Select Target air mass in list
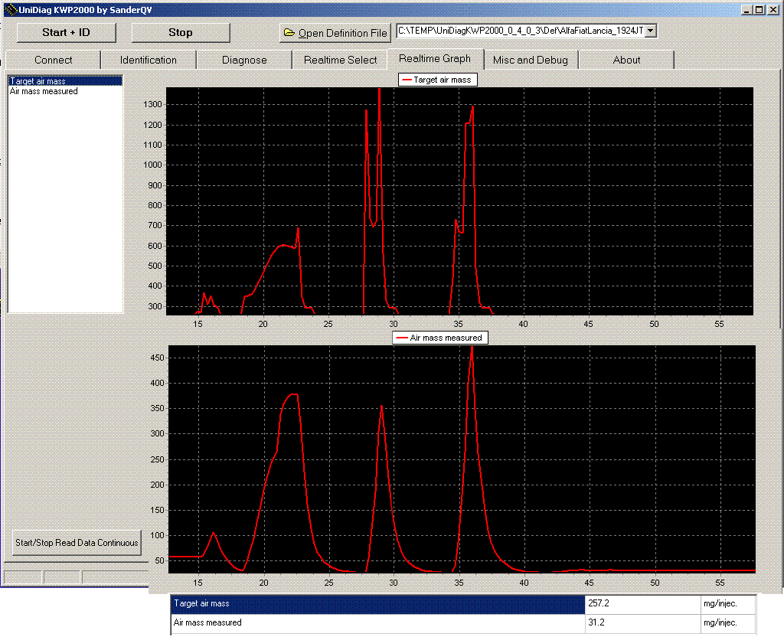This screenshot has width=784, height=637. pyautogui.click(x=66, y=81)
